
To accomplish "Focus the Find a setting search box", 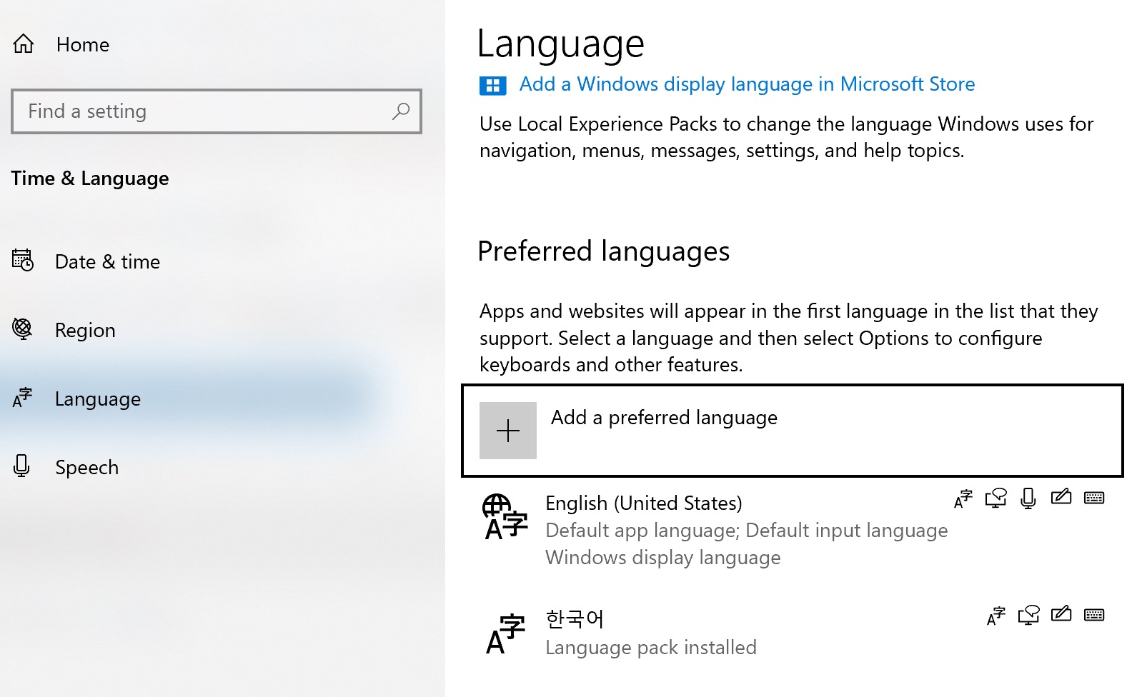I will click(217, 111).
